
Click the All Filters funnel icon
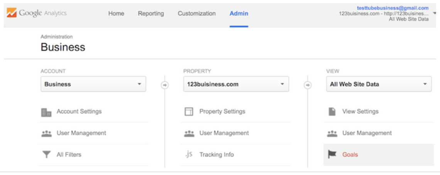[x=46, y=155]
